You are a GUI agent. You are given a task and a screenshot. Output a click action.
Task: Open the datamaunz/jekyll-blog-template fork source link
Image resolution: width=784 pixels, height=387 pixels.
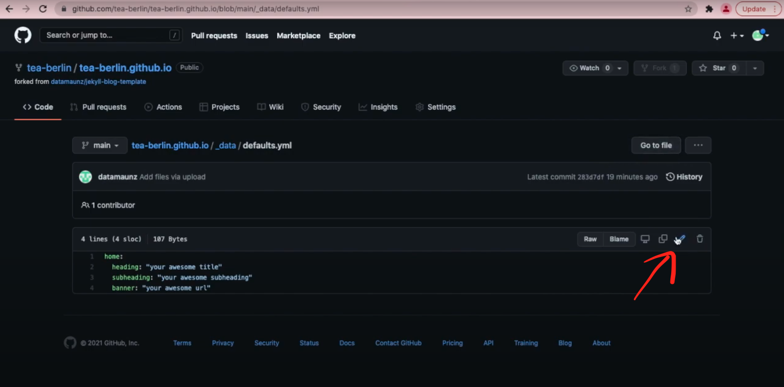tap(99, 82)
